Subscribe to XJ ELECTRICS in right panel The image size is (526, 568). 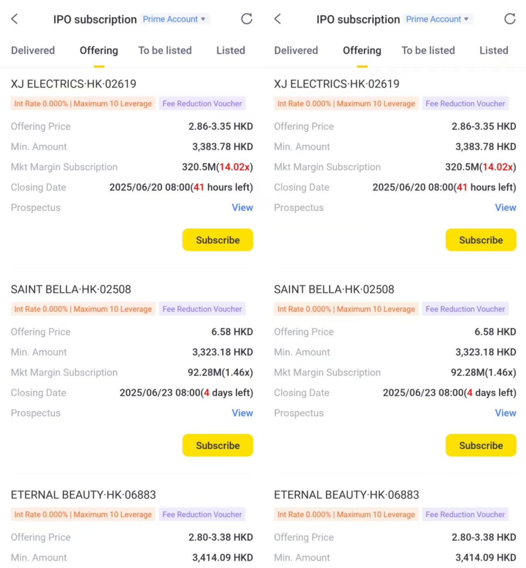click(481, 240)
